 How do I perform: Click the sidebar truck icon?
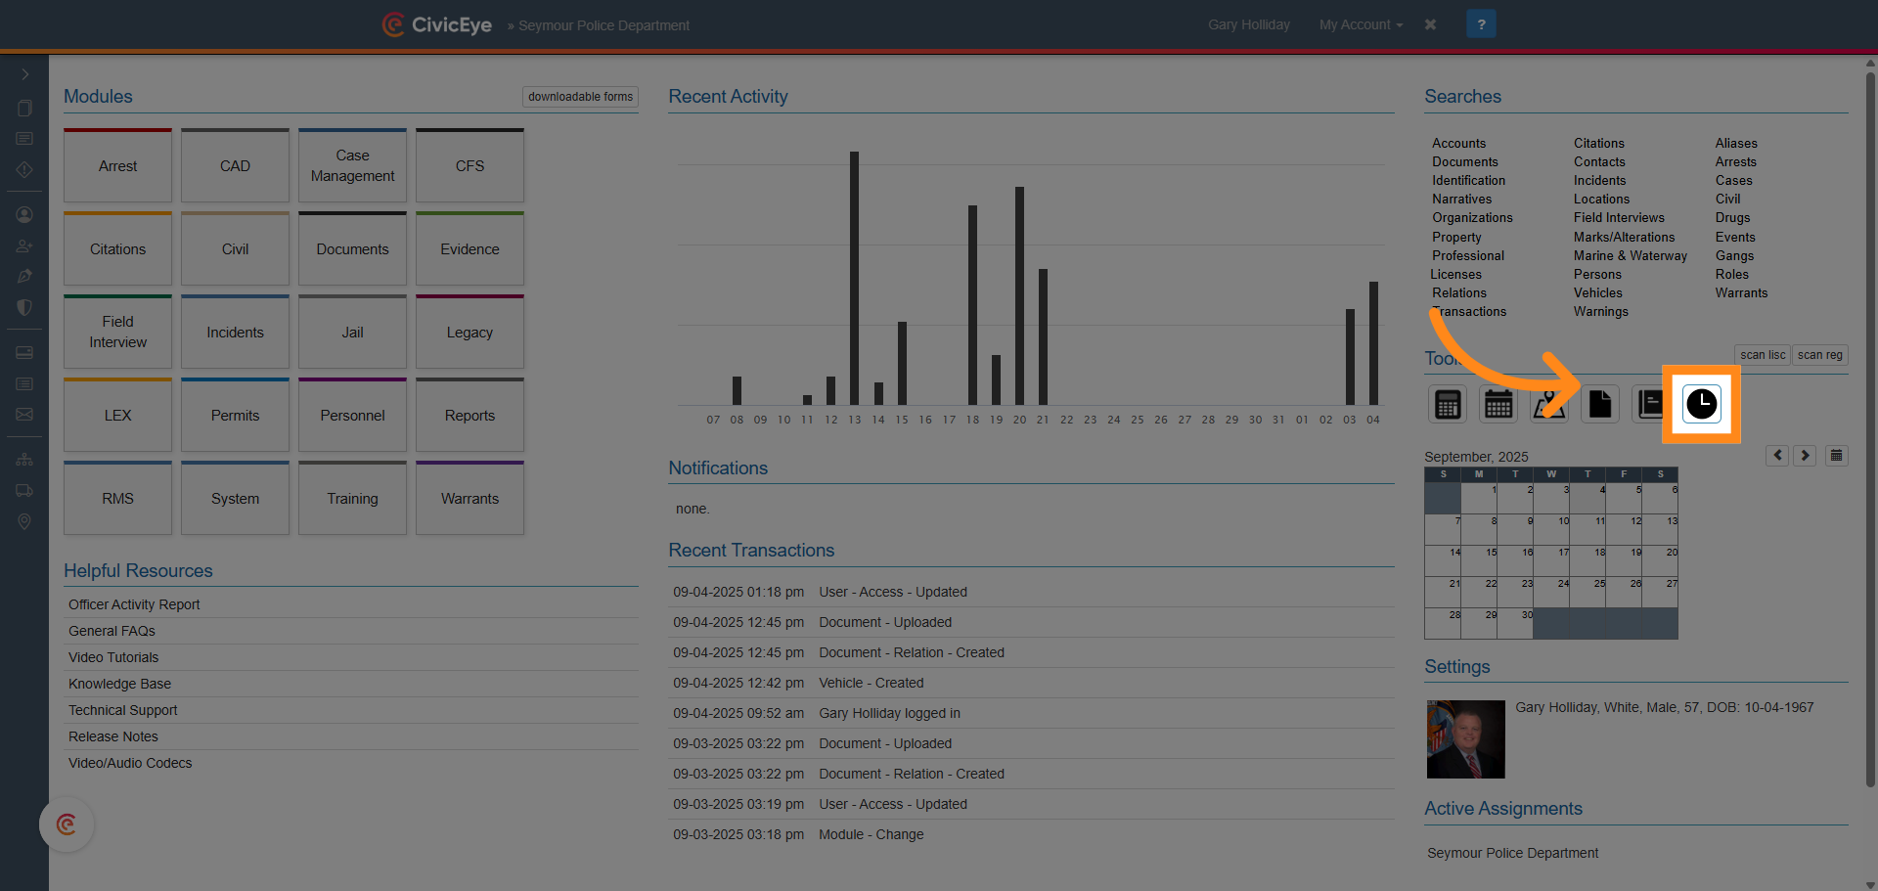pyautogui.click(x=24, y=490)
